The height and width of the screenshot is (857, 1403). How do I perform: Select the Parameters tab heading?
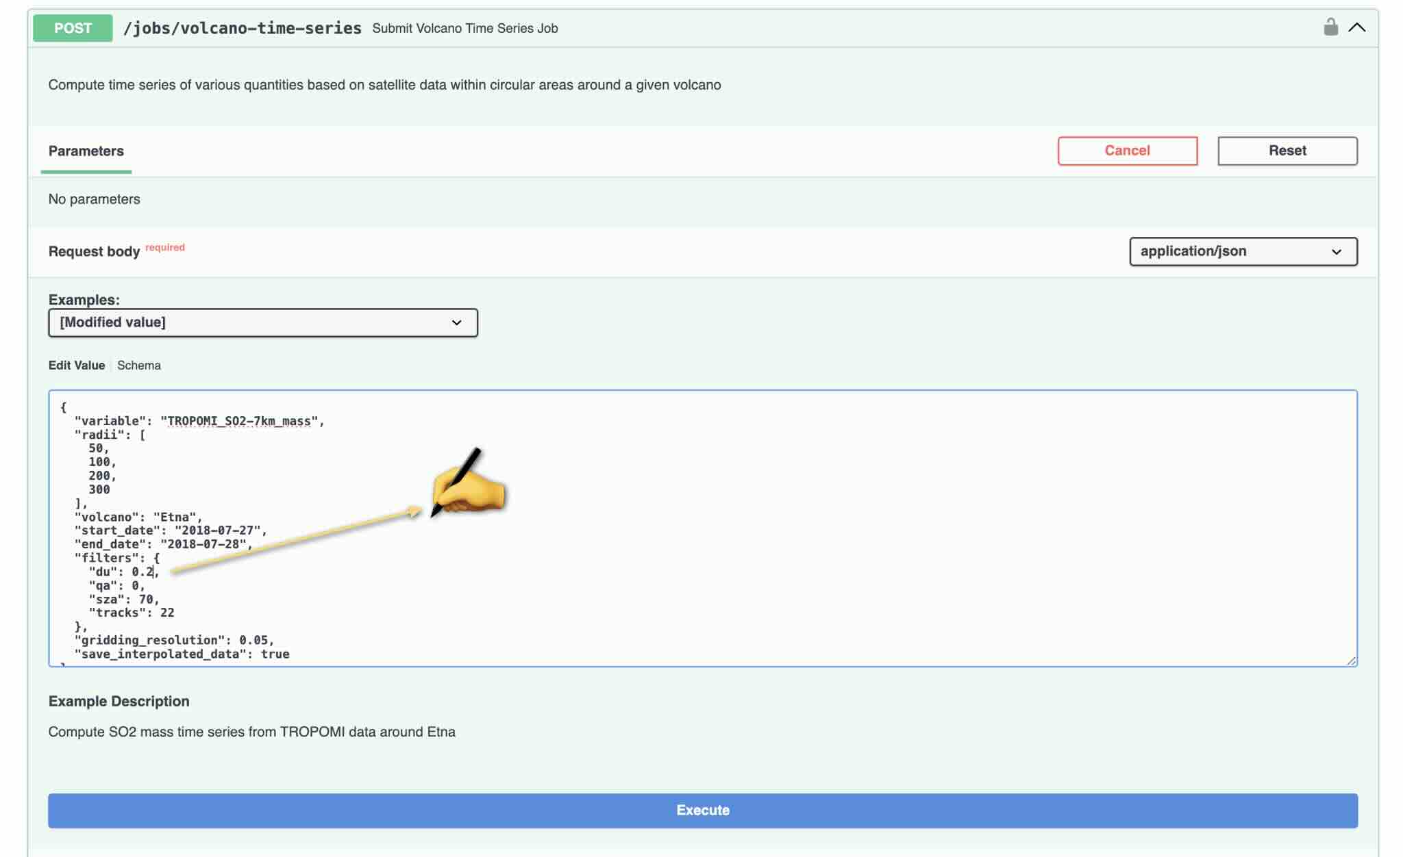86,151
